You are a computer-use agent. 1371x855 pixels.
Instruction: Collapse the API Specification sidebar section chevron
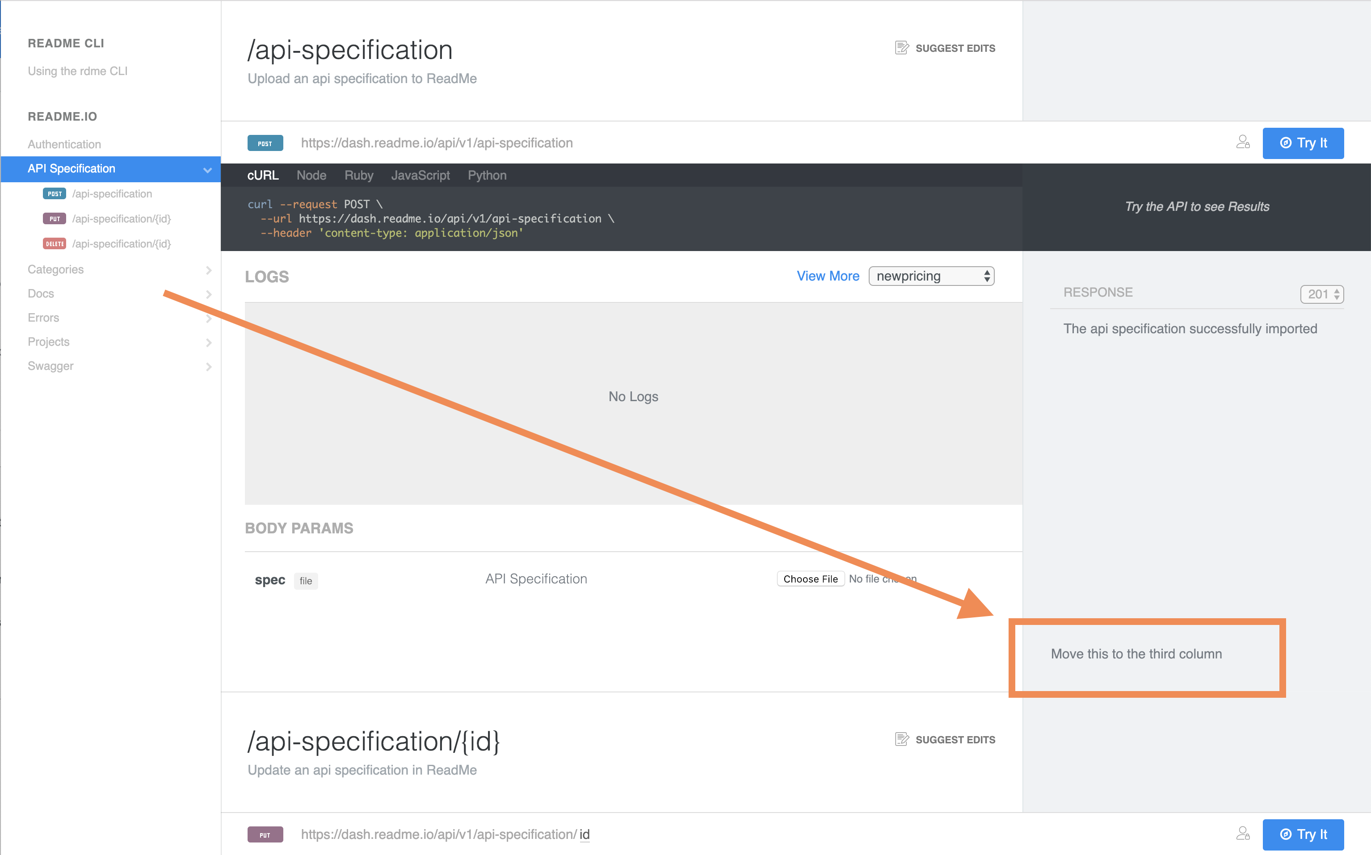[208, 170]
